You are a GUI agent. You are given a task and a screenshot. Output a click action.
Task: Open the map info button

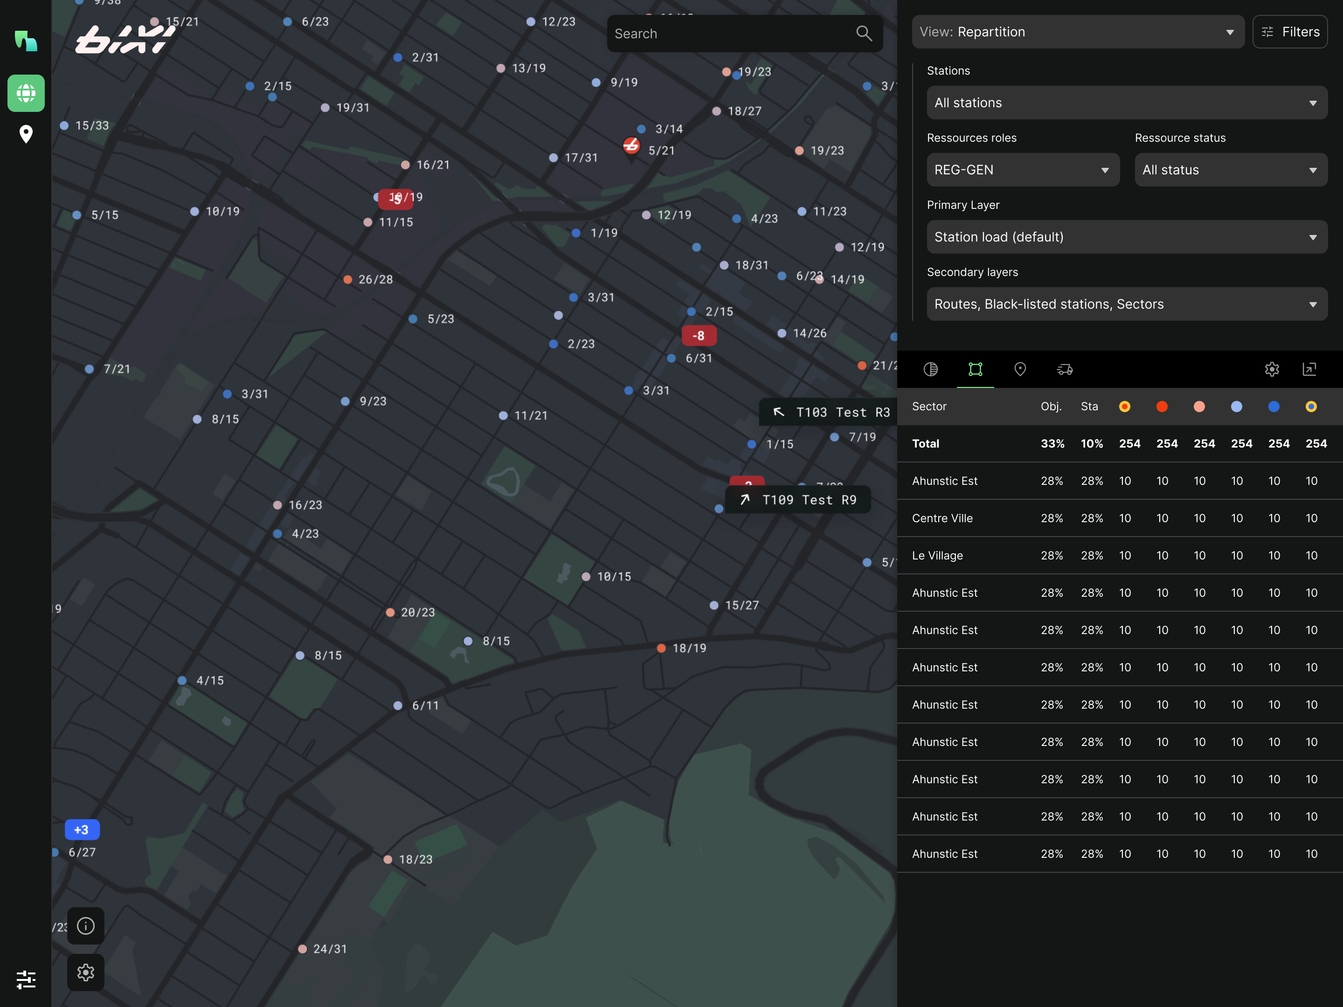(86, 926)
